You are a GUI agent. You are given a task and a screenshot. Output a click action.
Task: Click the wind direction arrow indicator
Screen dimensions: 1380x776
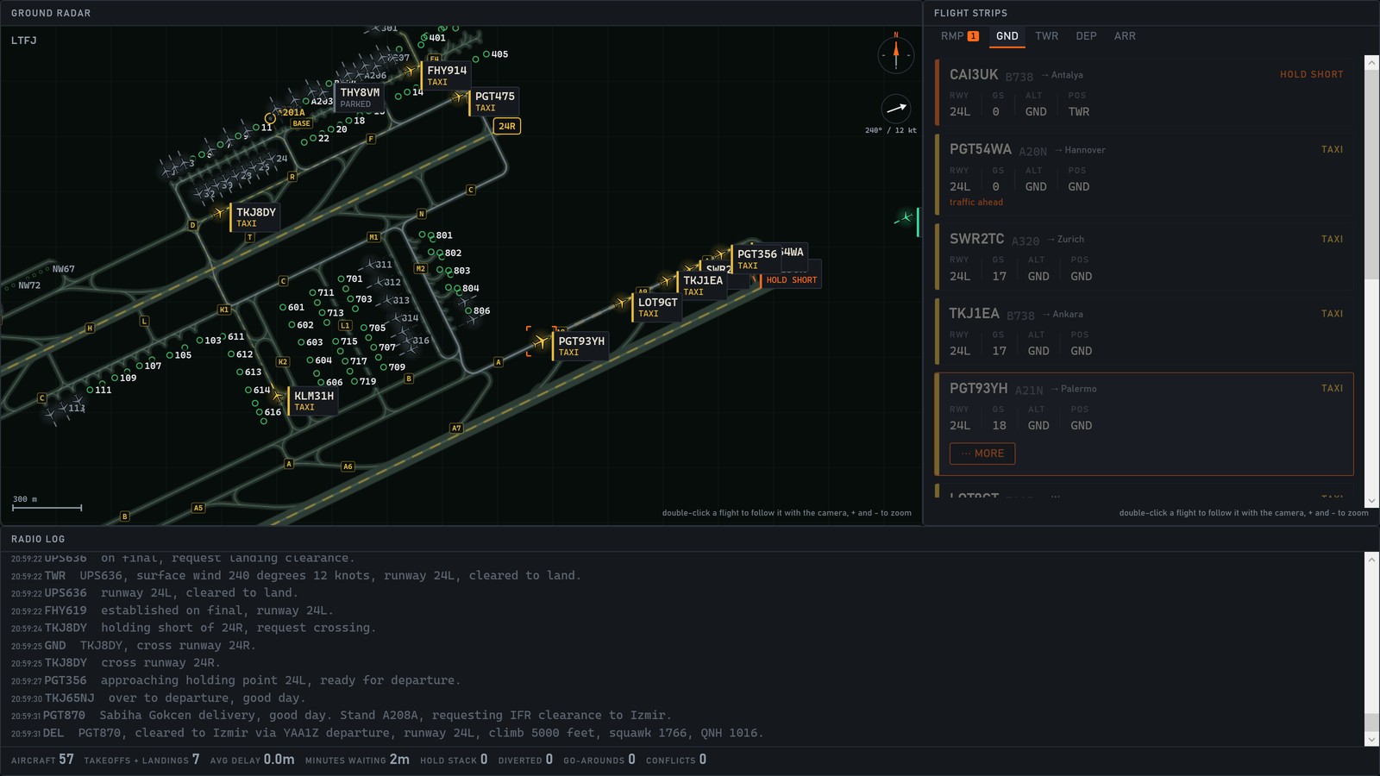[x=896, y=109]
